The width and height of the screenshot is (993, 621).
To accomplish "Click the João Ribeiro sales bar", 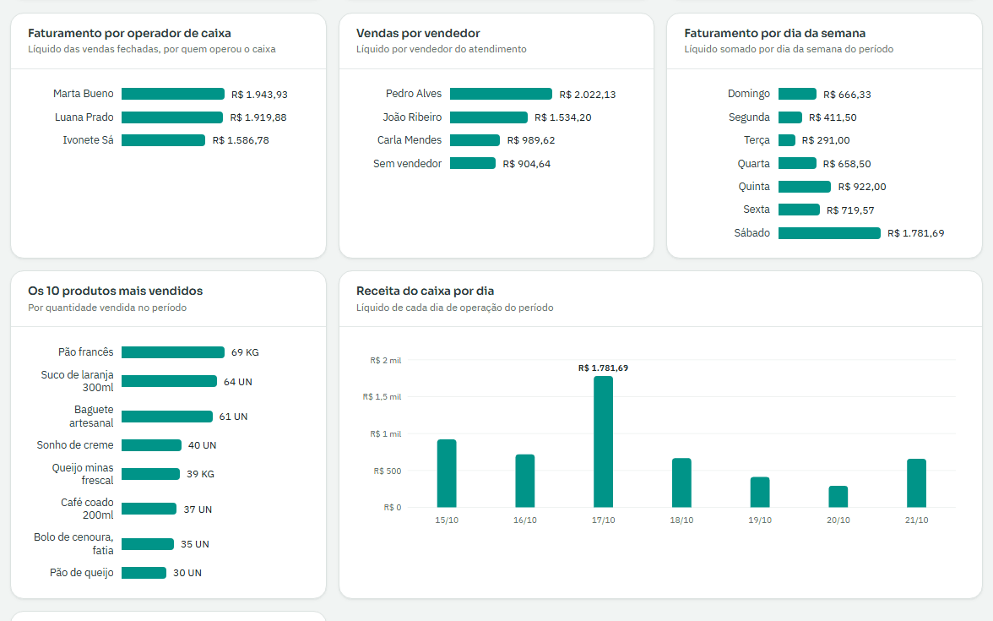I will [489, 117].
